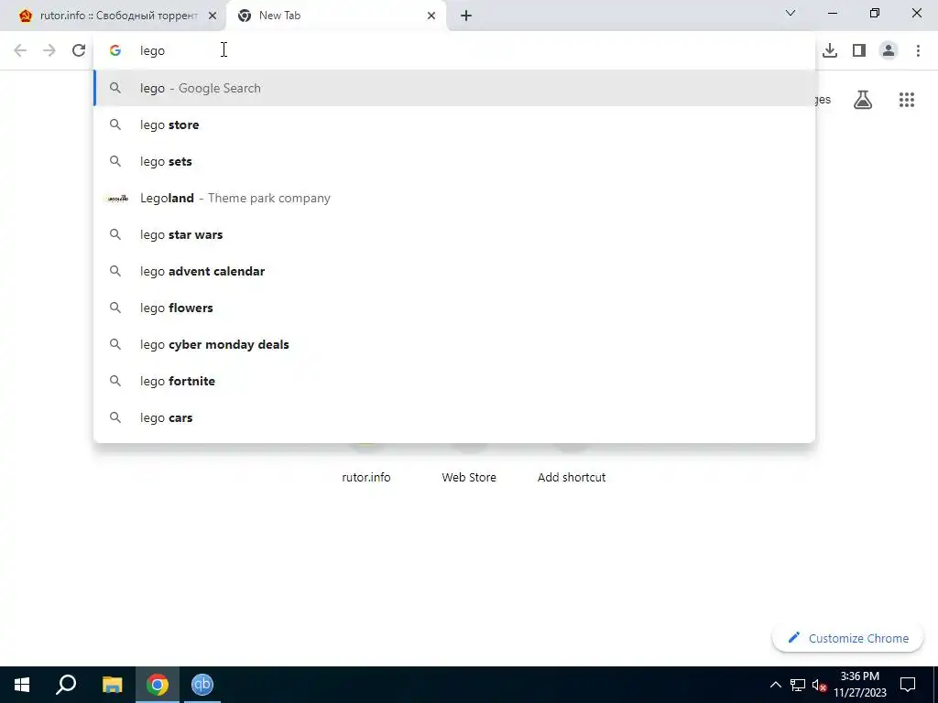Select the Legoland theme park suggestion
This screenshot has width=938, height=703.
454,198
